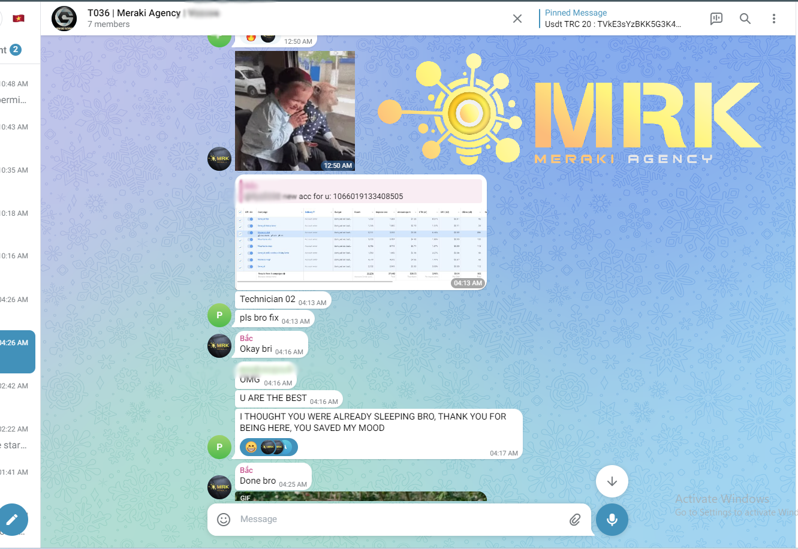The width and height of the screenshot is (798, 549).
Task: Click the paperclip attach file icon
Action: (x=575, y=520)
